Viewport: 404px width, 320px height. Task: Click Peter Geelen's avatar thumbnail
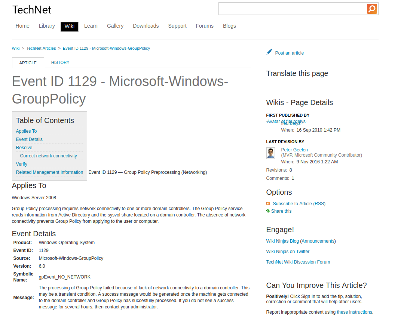coord(270,153)
